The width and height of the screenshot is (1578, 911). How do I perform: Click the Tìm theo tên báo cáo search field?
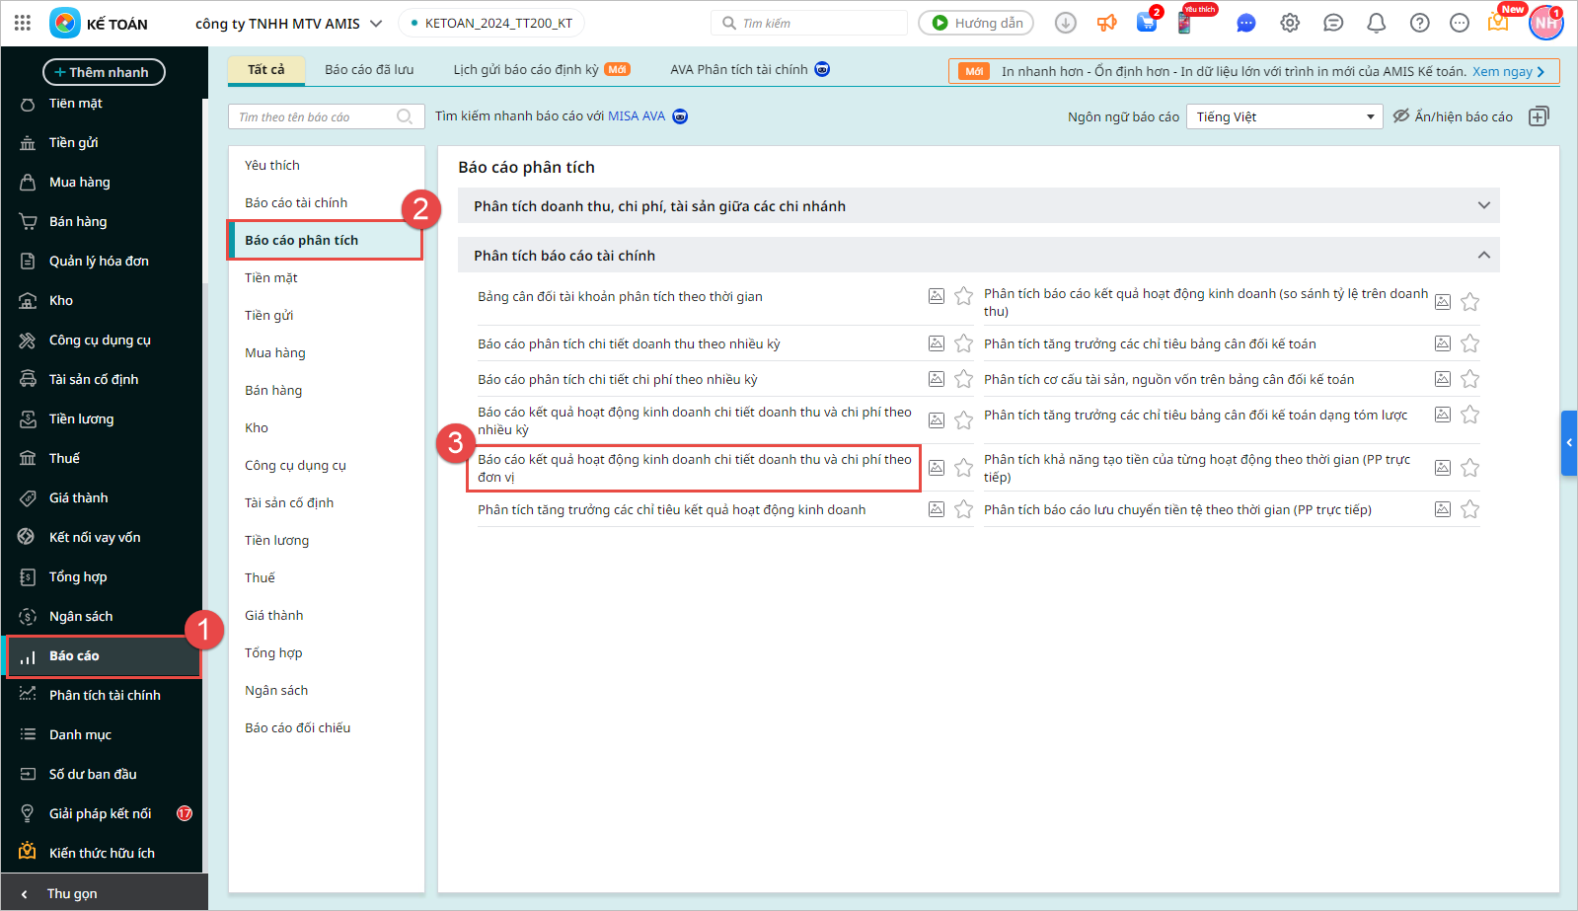coord(316,116)
